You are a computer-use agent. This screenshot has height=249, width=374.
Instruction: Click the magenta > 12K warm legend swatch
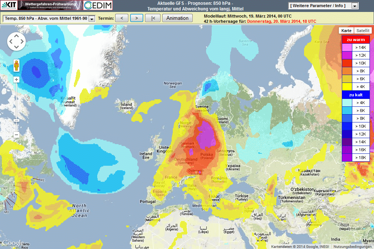pos(347,55)
